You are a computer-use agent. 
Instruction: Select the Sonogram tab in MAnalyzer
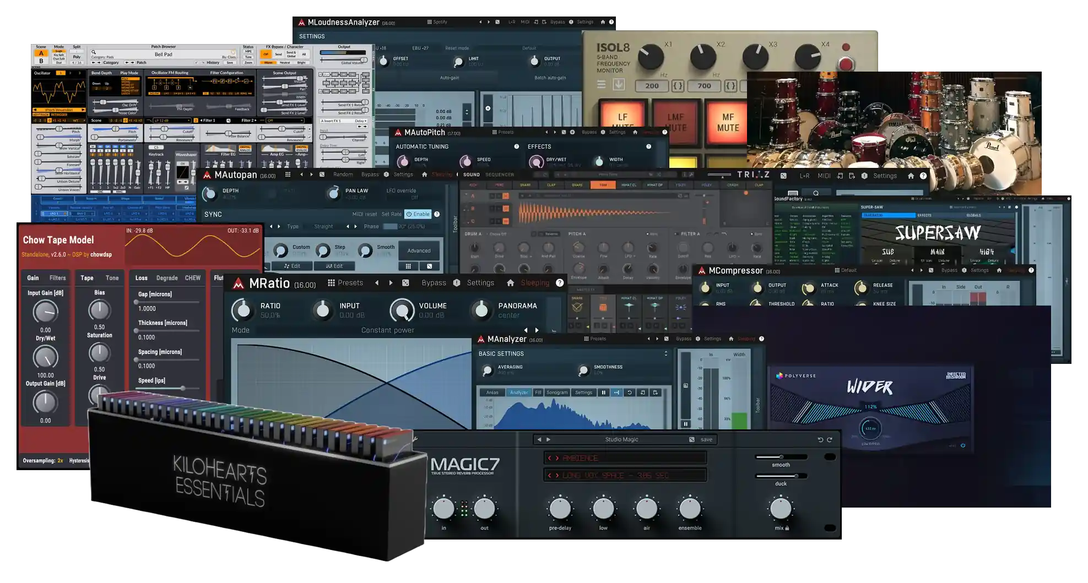[557, 393]
